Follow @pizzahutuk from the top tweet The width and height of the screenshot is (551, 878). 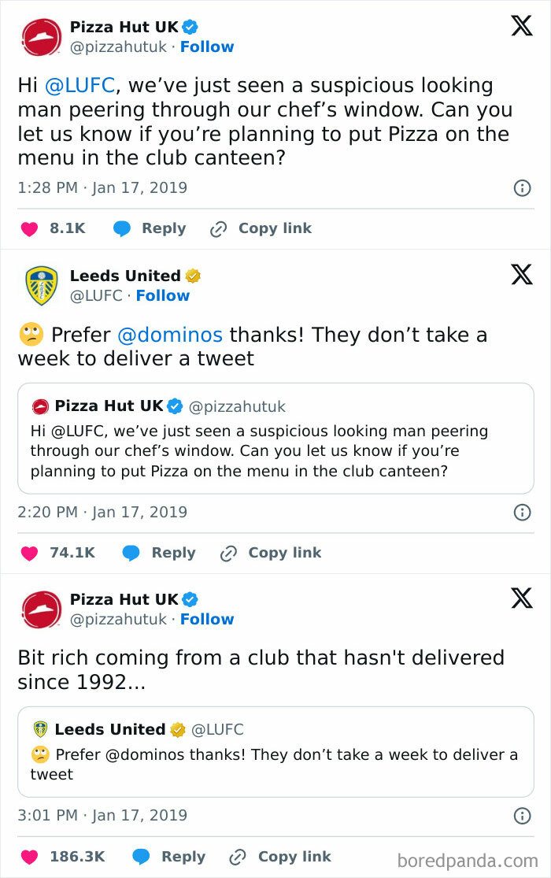(207, 46)
